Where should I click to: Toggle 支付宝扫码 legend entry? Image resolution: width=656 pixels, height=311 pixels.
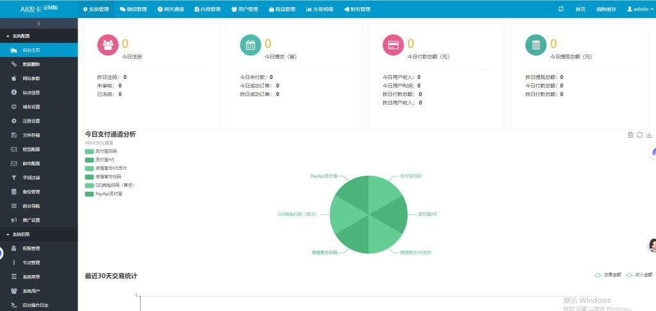tap(101, 151)
